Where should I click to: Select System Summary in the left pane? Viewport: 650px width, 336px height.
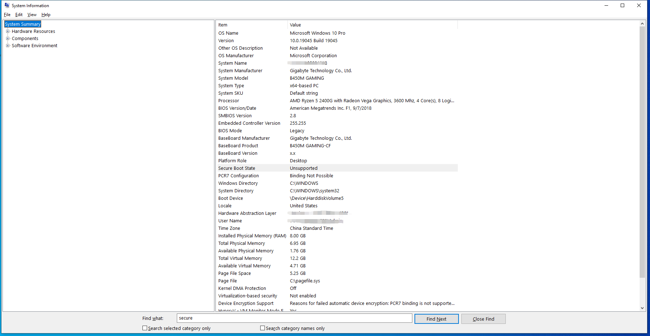22,24
